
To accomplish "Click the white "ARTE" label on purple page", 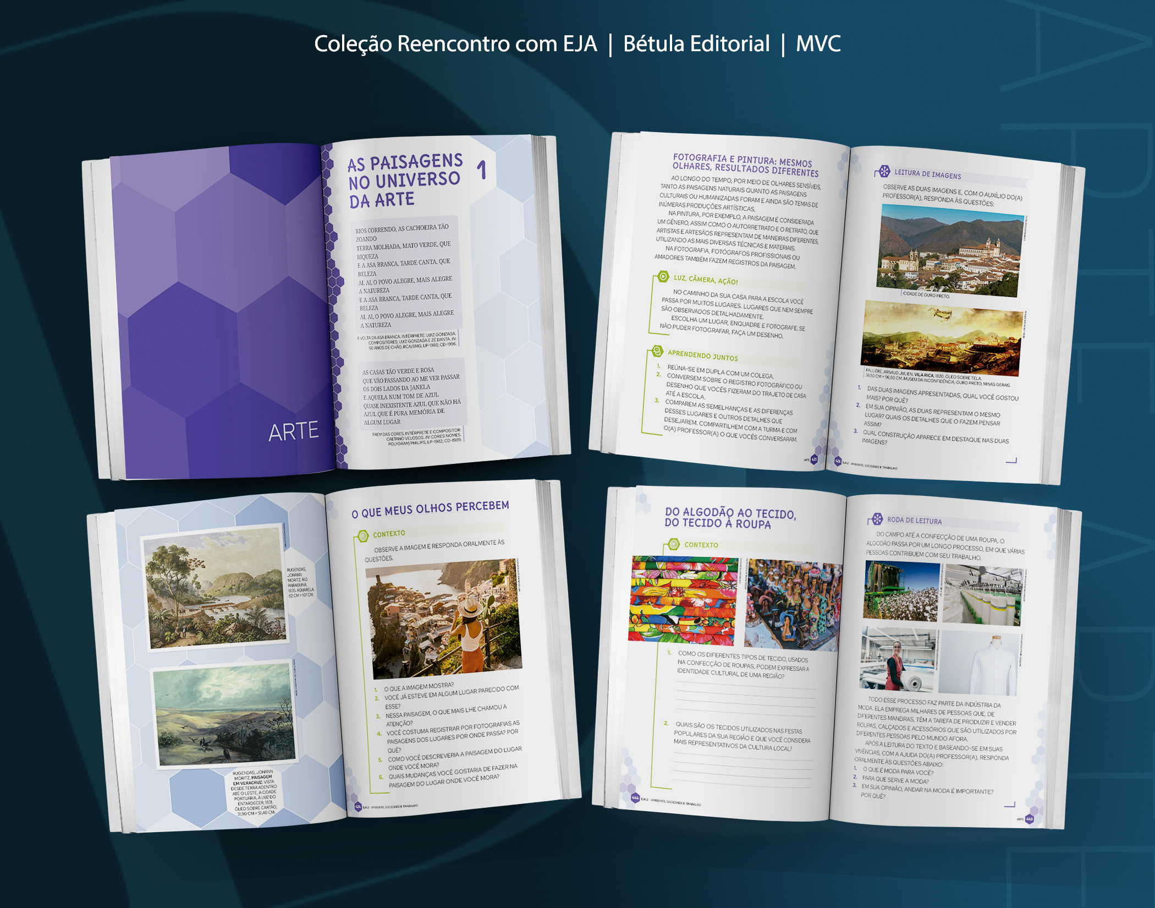I will [293, 431].
